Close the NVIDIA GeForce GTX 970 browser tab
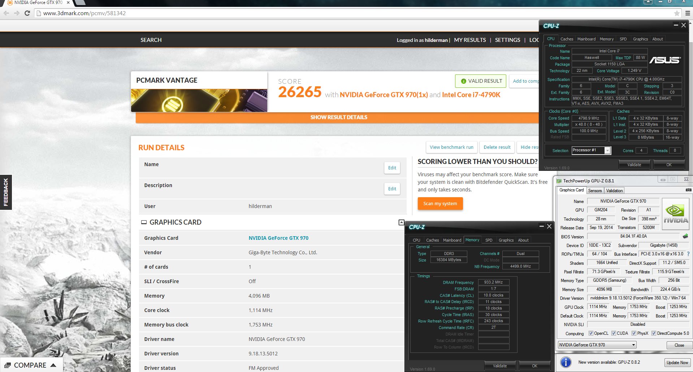 pos(68,3)
